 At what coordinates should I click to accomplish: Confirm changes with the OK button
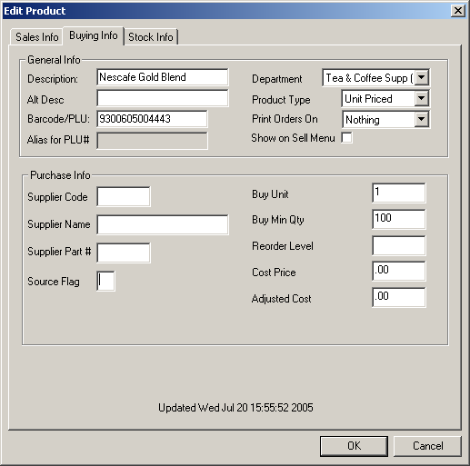coord(354,446)
